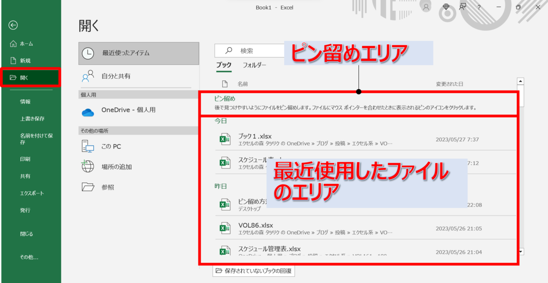The height and width of the screenshot is (283, 548).
Task: Click 保存されていないブックの回復 button
Action: pos(254,271)
